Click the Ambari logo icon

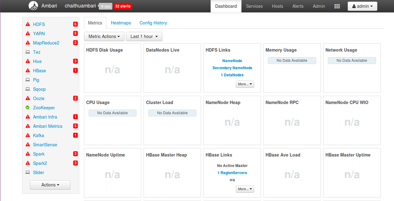click(x=34, y=6)
